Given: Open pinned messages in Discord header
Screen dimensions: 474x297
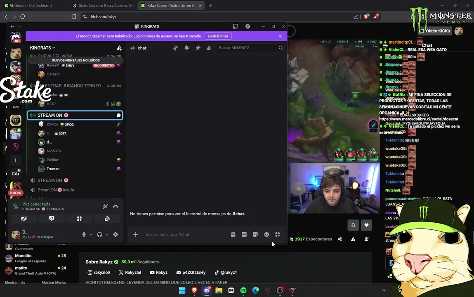Looking at the screenshot, I should coord(198,48).
